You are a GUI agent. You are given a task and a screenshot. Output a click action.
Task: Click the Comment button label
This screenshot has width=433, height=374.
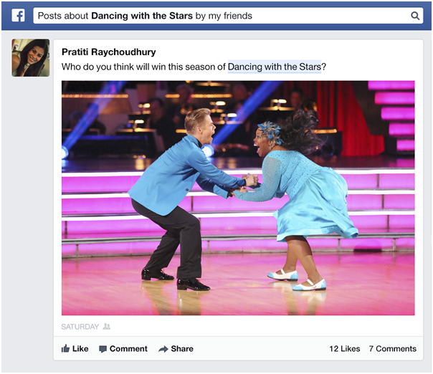128,349
